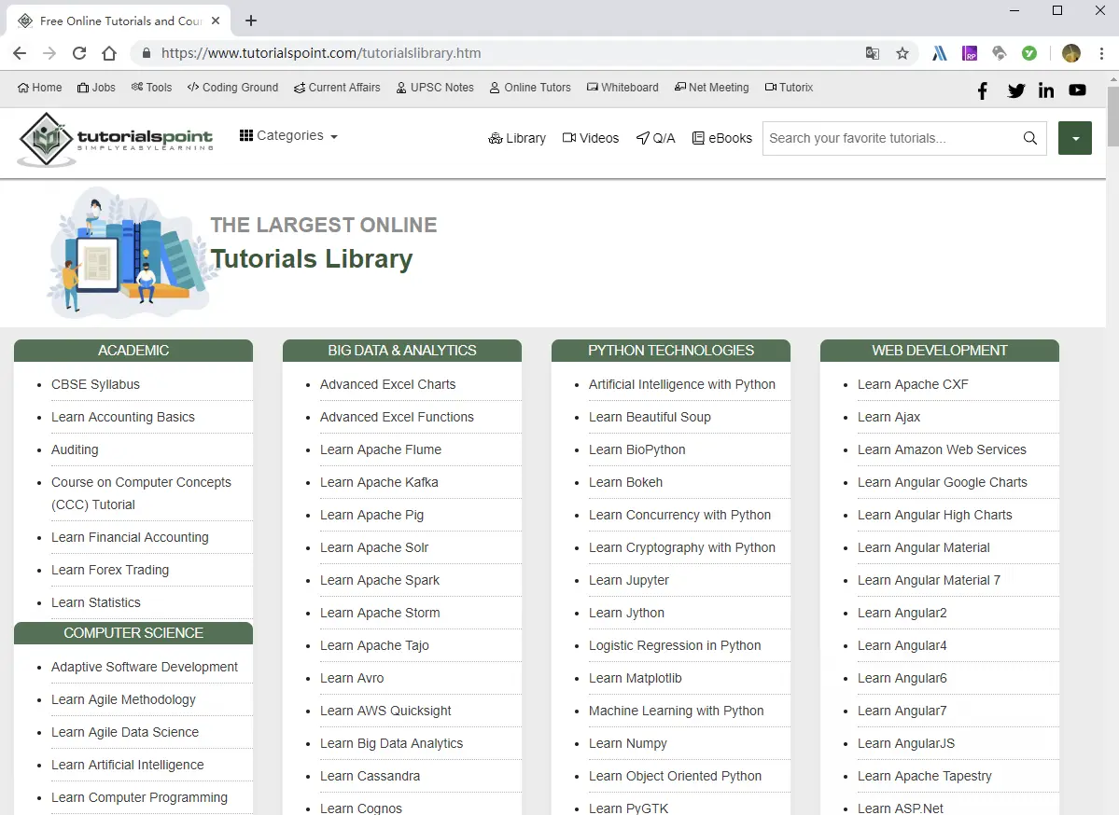Open the Library section

[517, 138]
